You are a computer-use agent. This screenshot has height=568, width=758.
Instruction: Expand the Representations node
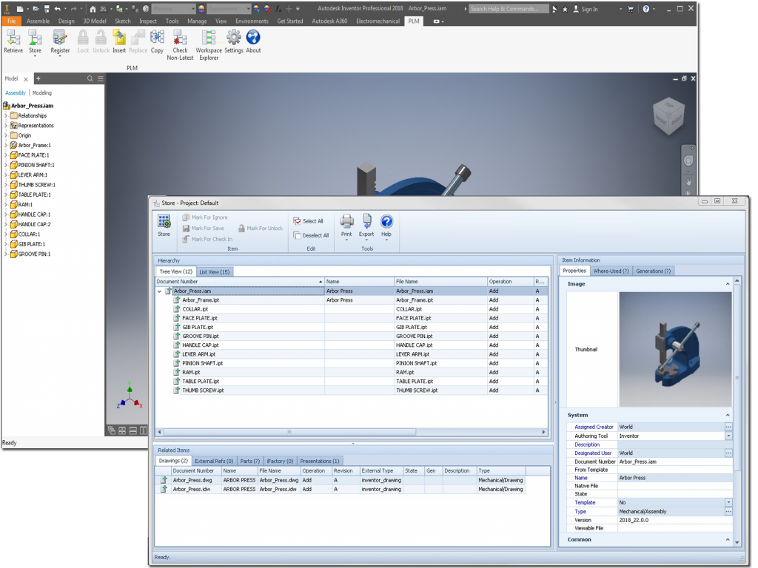6,126
